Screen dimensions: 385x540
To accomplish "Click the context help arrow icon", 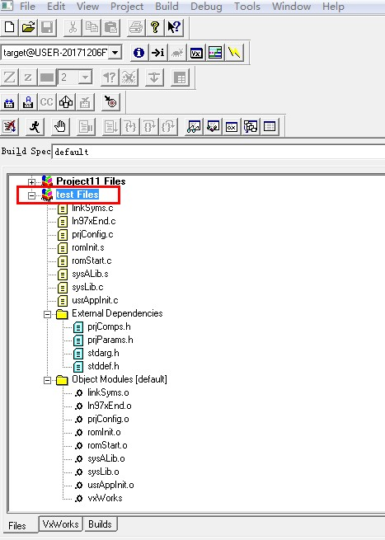I will coord(174,27).
